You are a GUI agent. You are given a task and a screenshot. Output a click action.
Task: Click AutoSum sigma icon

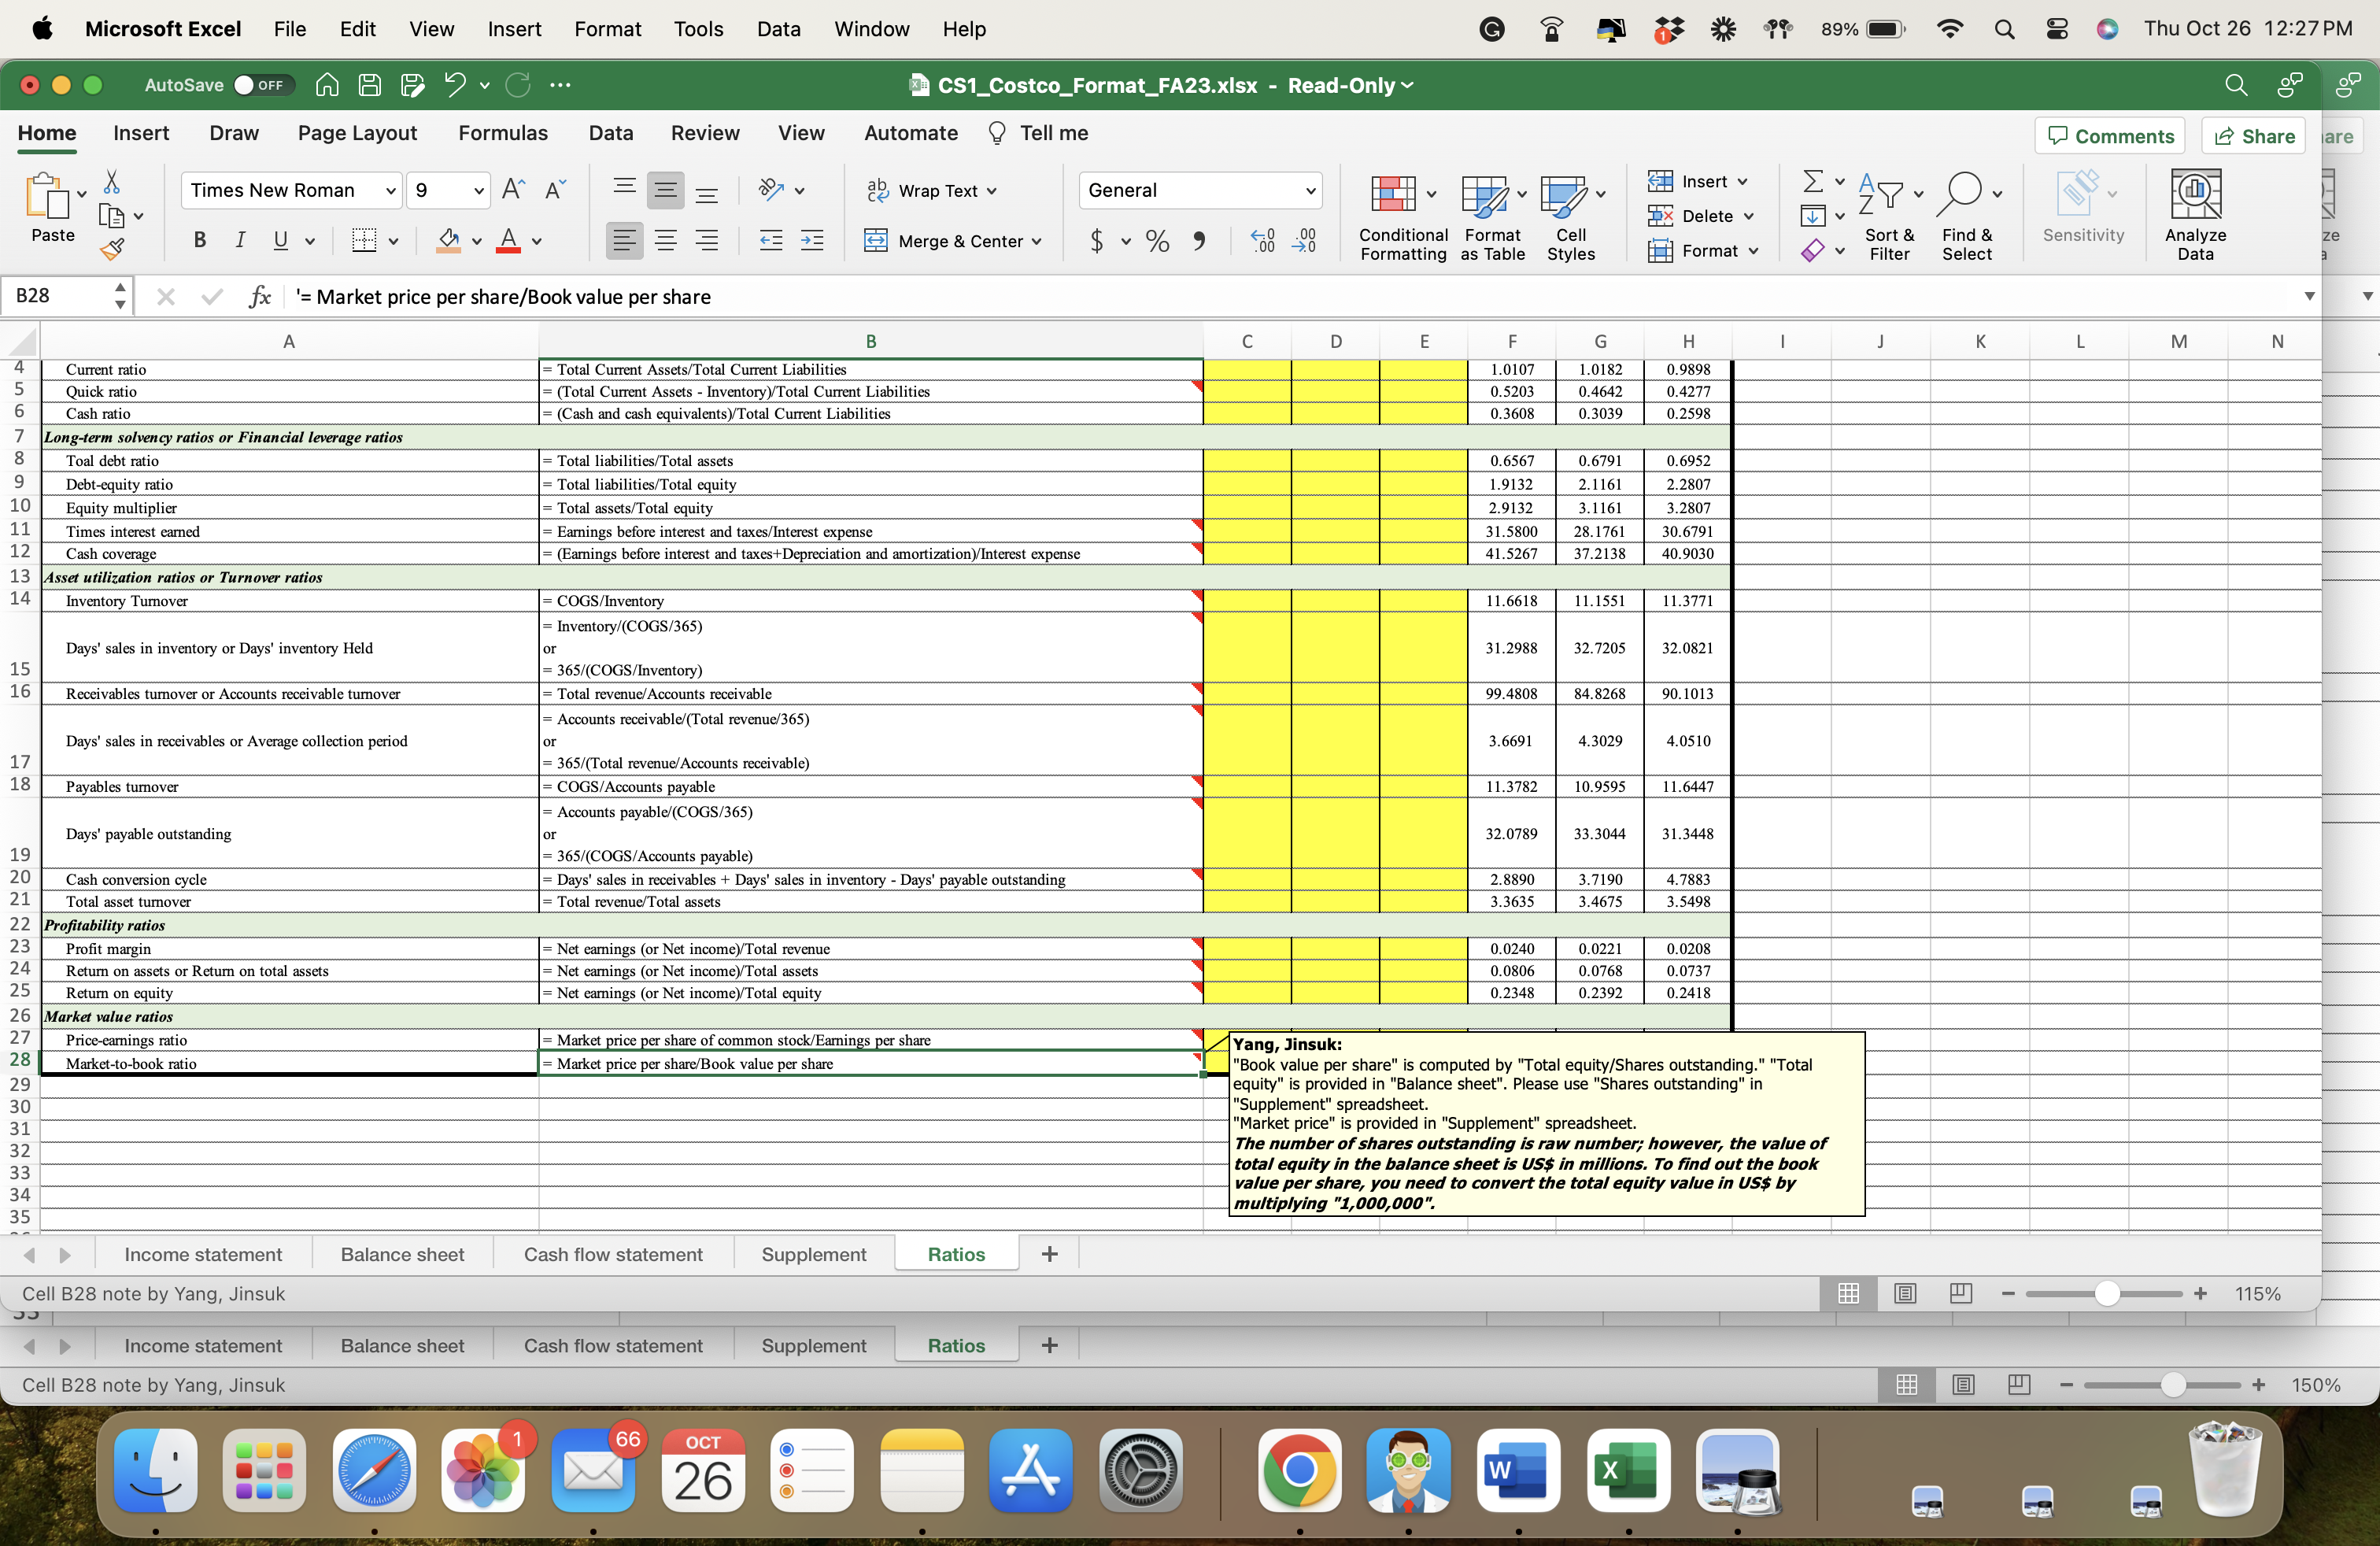tap(1812, 181)
